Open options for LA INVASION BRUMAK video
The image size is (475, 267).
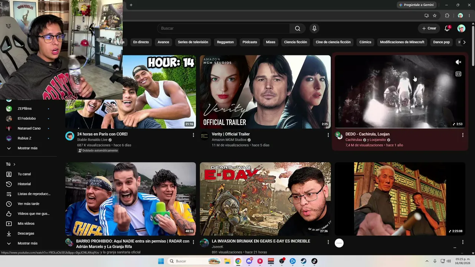328,242
